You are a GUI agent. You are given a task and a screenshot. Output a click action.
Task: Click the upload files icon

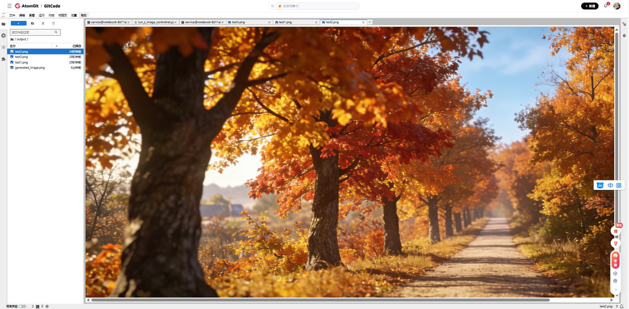tap(43, 23)
